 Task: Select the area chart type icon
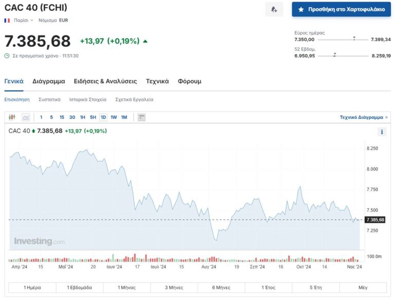click(x=26, y=117)
